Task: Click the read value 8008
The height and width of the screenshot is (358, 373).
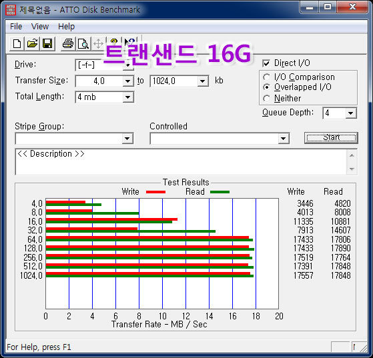Action: [342, 212]
